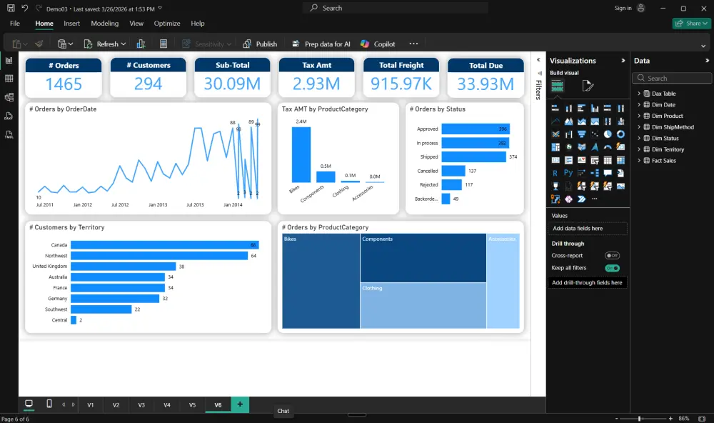Screen dimensions: 714x423
Task: Expand the Dim ShipMethod table
Action: 639,126
